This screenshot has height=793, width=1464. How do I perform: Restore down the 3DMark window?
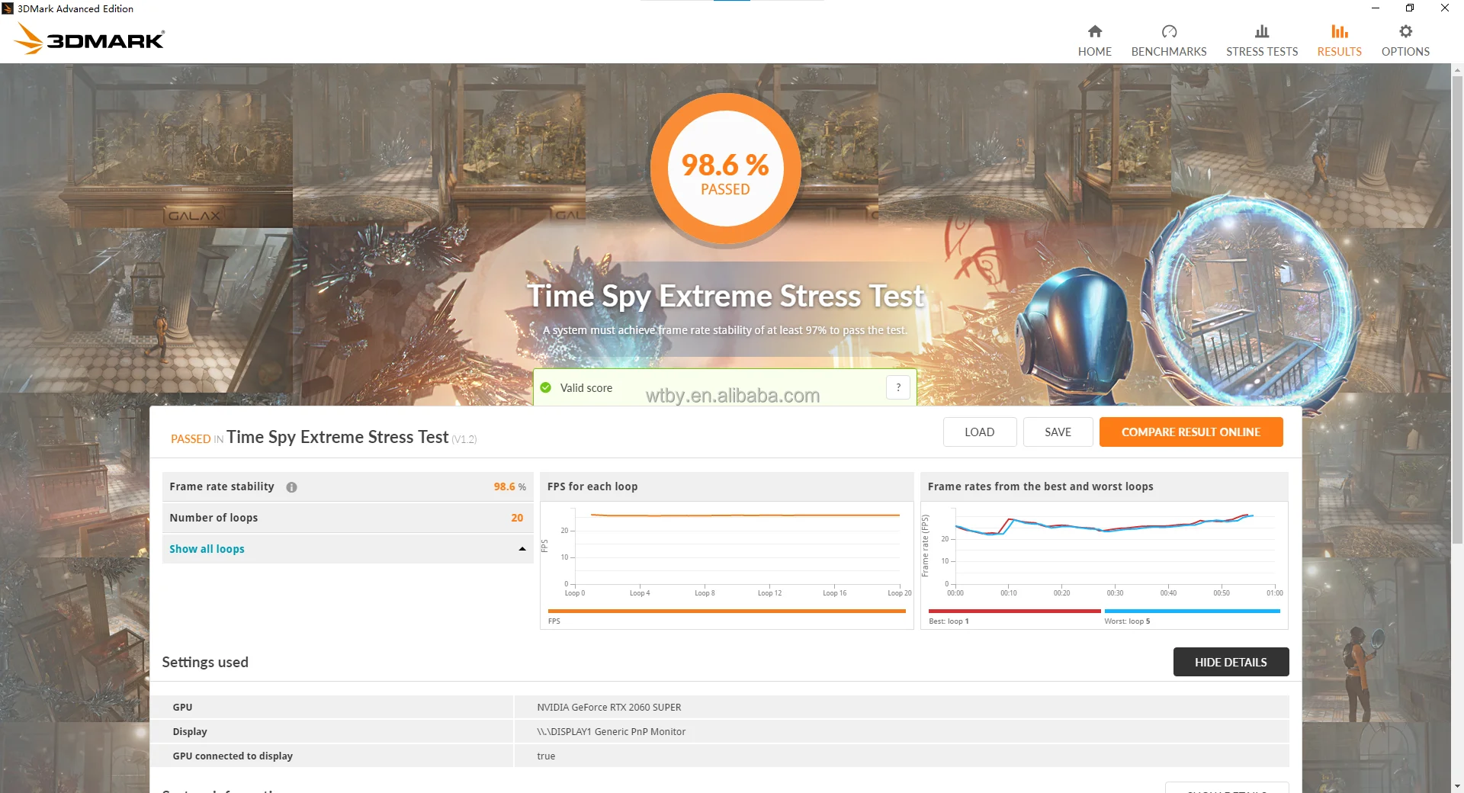(x=1410, y=8)
